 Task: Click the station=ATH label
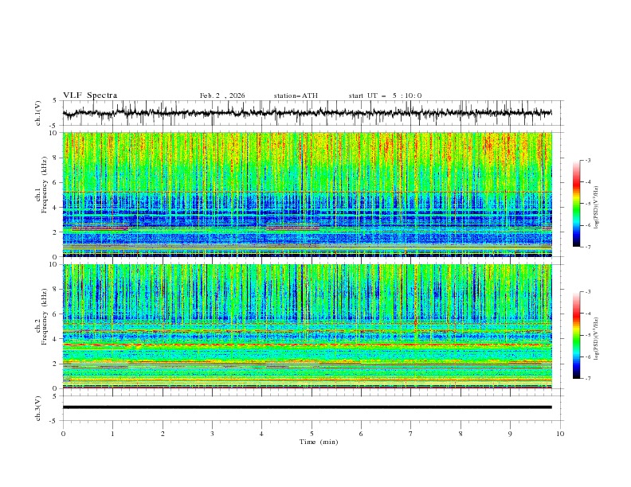[x=296, y=95]
